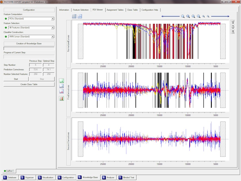Click the first magnifier zoom icon
Screen dimensions: 241x181
tap(183, 16)
